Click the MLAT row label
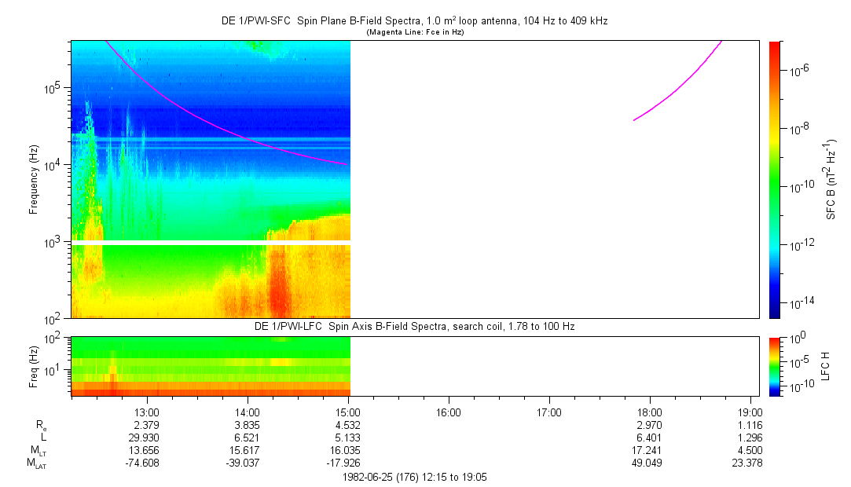The width and height of the screenshot is (851, 487). coord(37,464)
